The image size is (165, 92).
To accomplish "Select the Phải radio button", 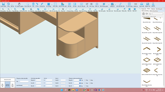I will pos(85,80).
